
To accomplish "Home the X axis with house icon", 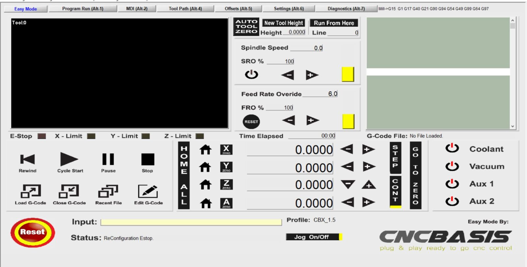I will [x=206, y=150].
